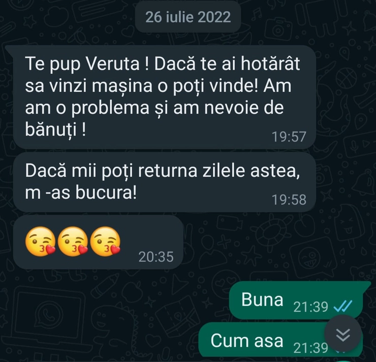The width and height of the screenshot is (376, 362).
Task: Select the middle kissing face emoji
Action: [73, 241]
